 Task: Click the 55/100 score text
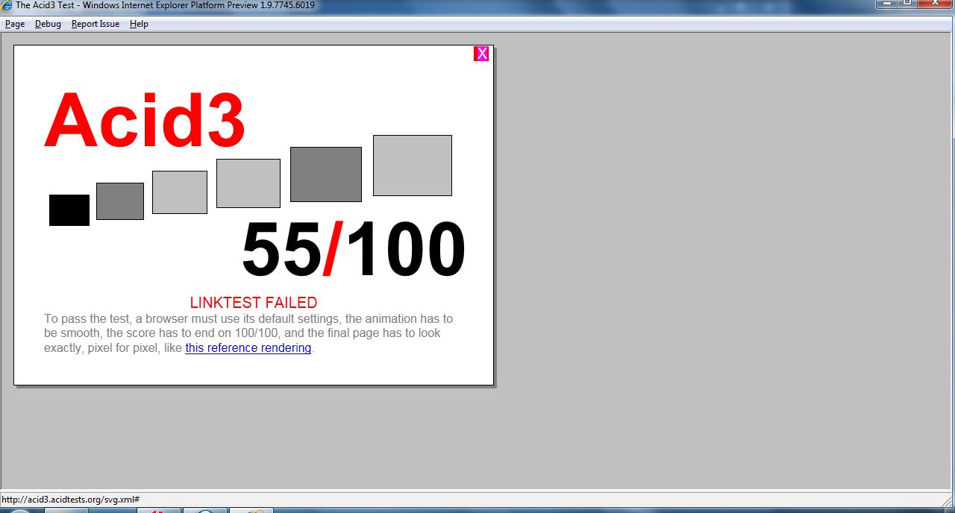353,250
